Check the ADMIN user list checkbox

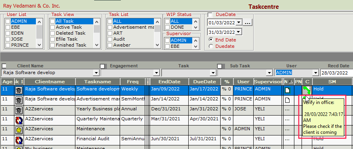(8, 21)
